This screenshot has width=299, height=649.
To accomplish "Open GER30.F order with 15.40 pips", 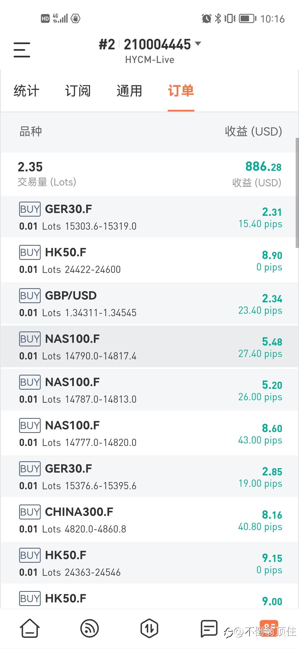I will 149,217.
